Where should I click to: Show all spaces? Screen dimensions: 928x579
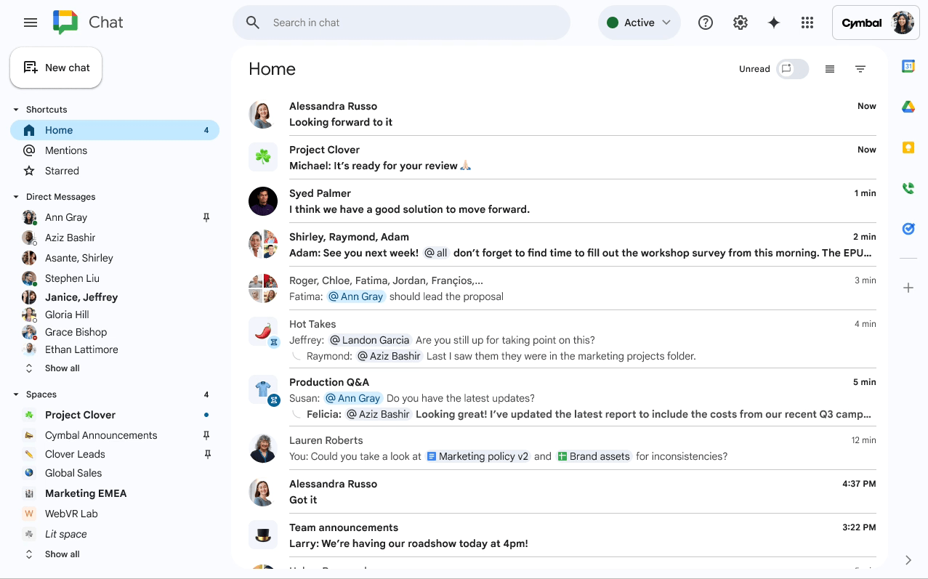(62, 554)
